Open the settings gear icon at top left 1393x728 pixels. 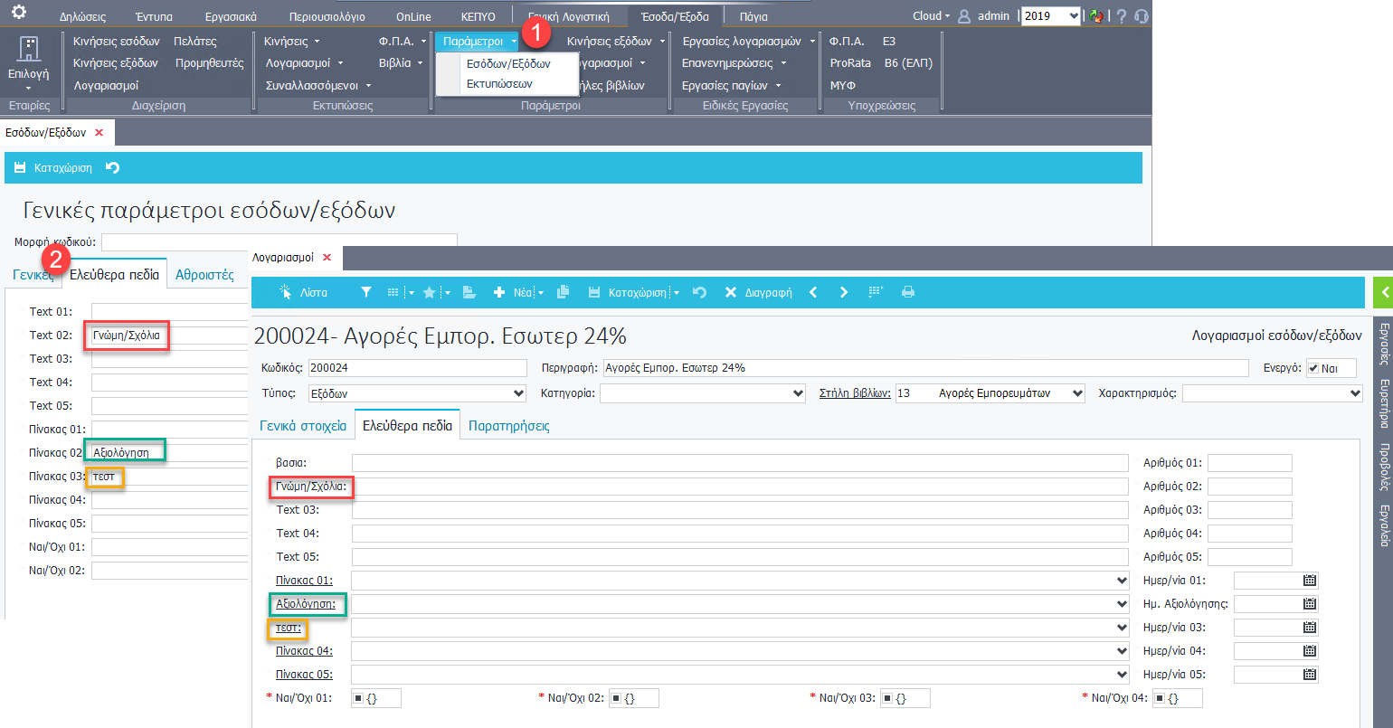pos(18,14)
